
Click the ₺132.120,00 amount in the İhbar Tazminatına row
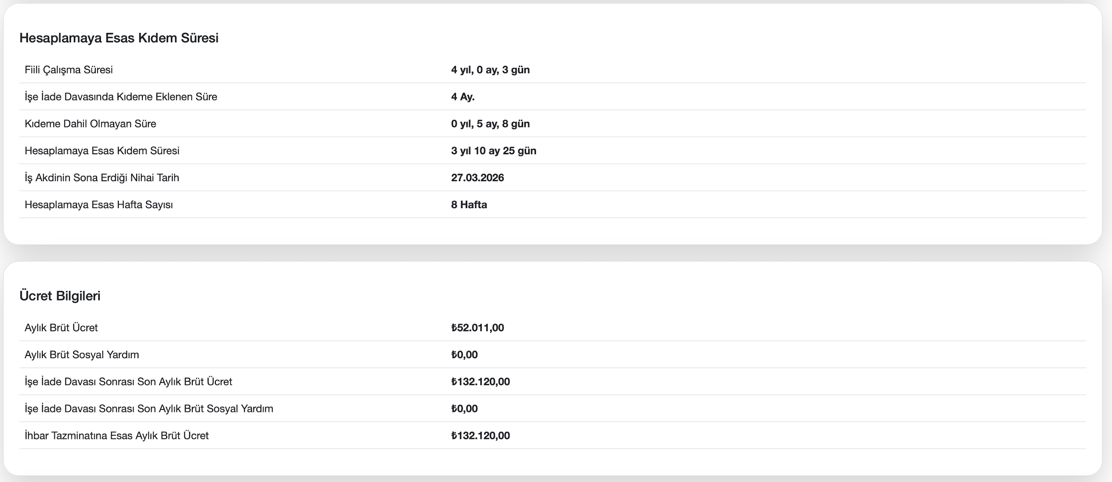(x=480, y=435)
